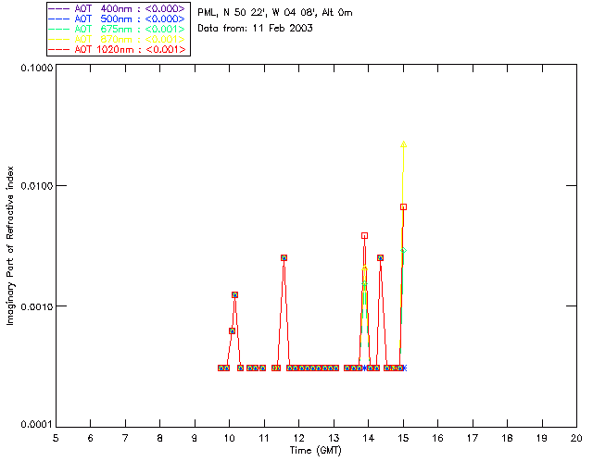The image size is (593, 474).
Task: Click the y-axis tick label 0.0010
Action: (36, 306)
